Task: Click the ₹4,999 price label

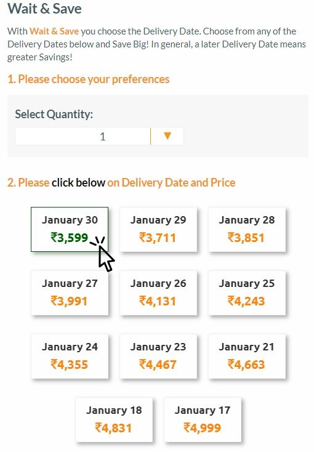Action: [202, 427]
